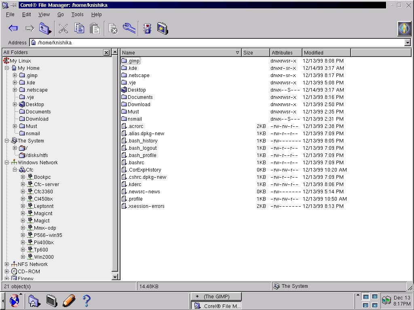Expand the .gimp folder in tree
This screenshot has width=414, height=310.
(15, 75)
